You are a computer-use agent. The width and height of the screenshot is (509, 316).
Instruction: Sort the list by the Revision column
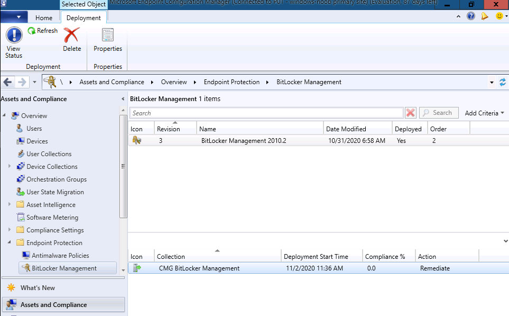[175, 129]
